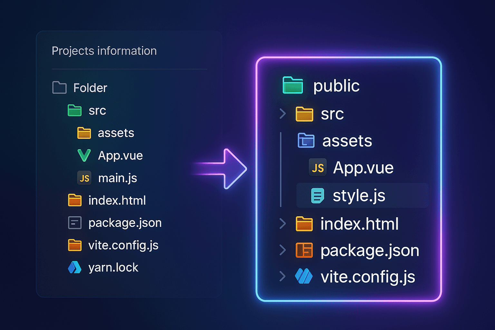
Task: Open vite.config.js label in right panel
Action: 368,277
